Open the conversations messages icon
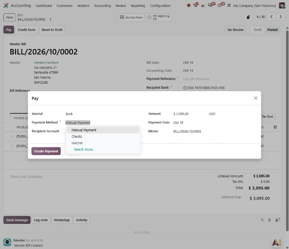This screenshot has height=249, width=289. [x=210, y=5]
